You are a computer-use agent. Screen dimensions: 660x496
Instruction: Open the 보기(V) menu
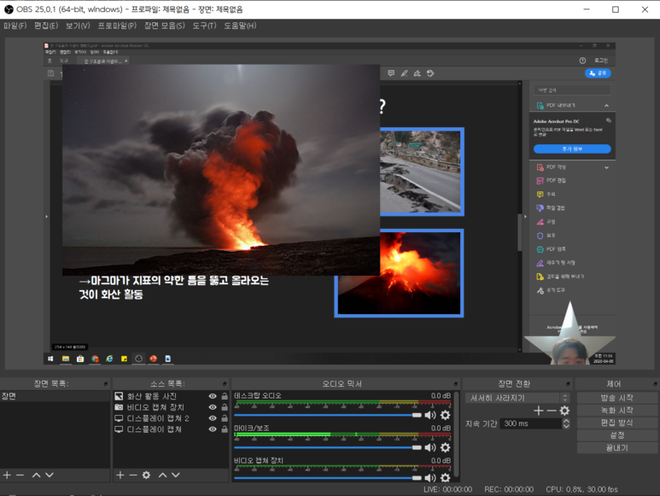coord(78,26)
